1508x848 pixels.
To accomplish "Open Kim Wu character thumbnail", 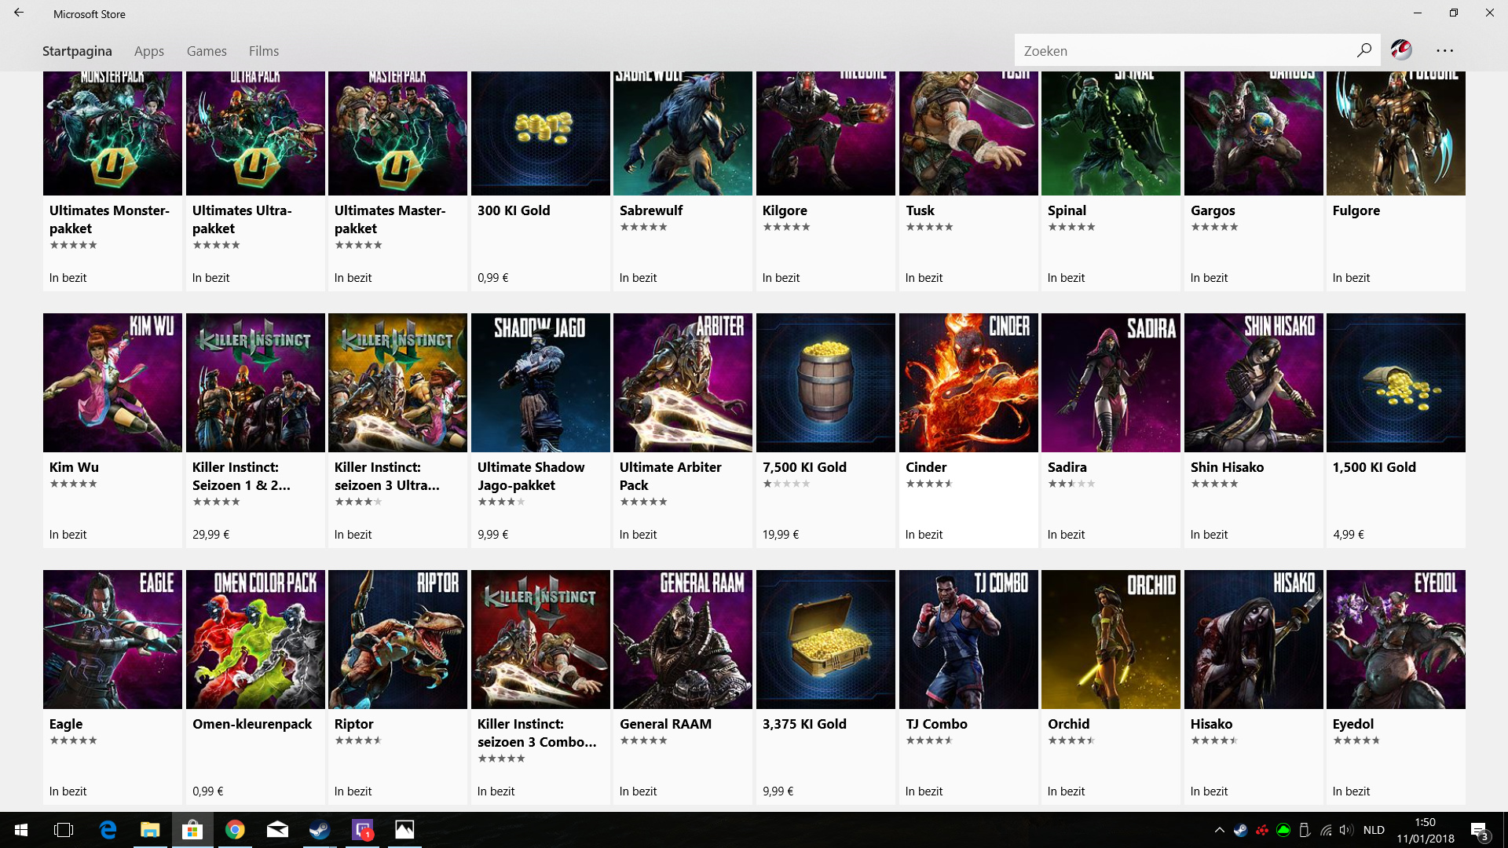I will 112,382.
